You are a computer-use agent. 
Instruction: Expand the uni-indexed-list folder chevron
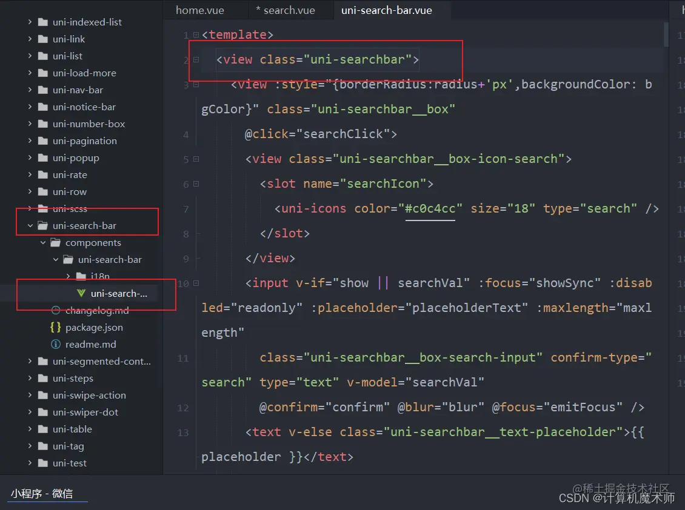30,22
